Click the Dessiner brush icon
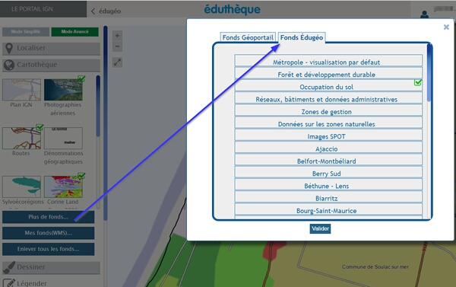 pyautogui.click(x=9, y=267)
